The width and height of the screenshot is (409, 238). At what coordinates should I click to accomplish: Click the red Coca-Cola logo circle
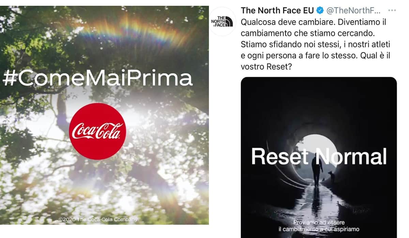coord(97,131)
